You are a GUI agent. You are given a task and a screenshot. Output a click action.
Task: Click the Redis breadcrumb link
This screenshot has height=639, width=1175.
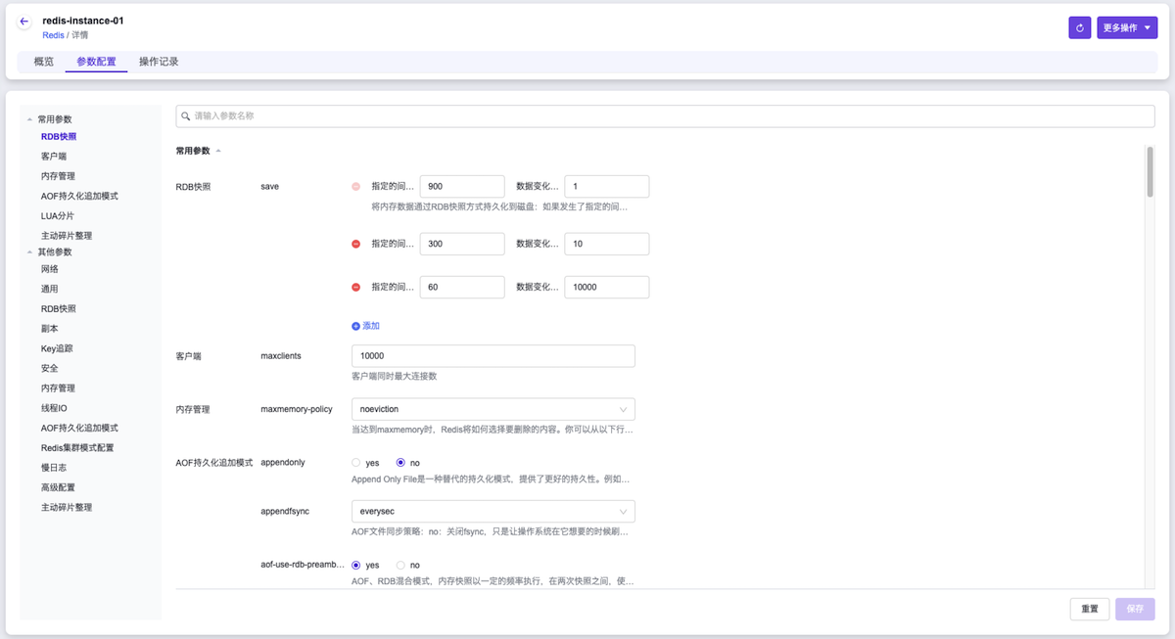click(53, 35)
